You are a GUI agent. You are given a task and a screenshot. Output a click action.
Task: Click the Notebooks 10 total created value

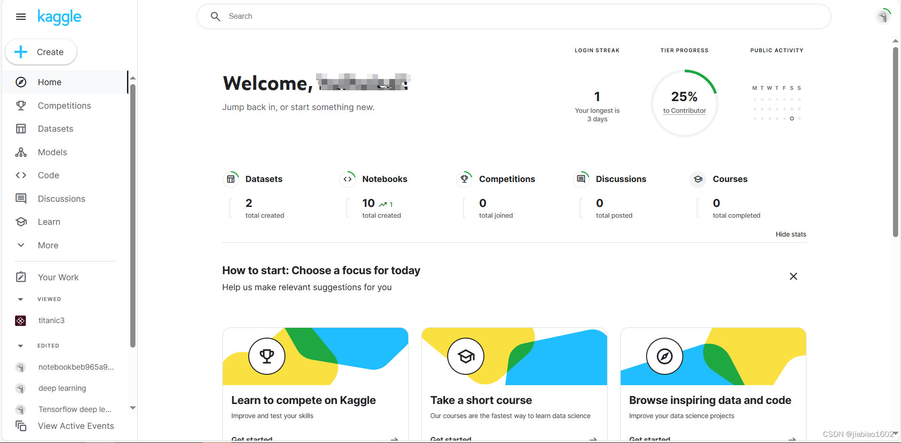click(368, 203)
